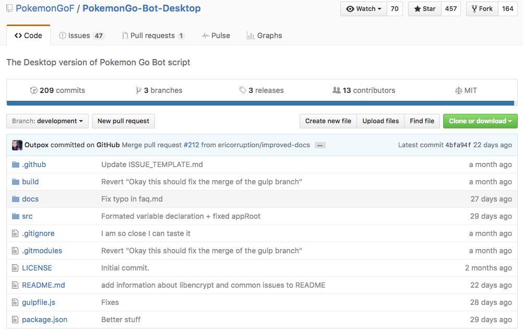523x330 pixels.
Task: Open the development branch selector dropdown
Action: tap(47, 121)
